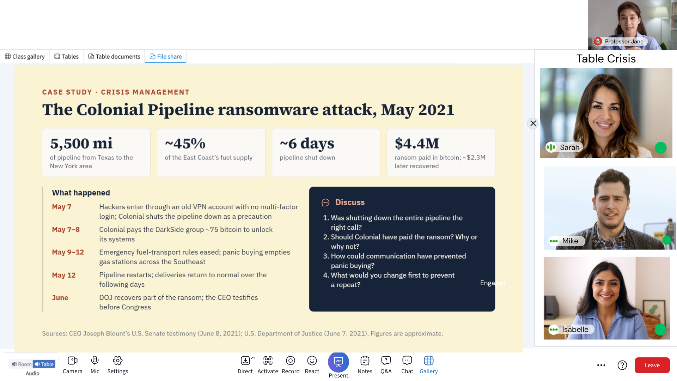Click the '5,500 mi' pipeline stat
Viewport: 677px width, 381px height.
tap(96, 152)
